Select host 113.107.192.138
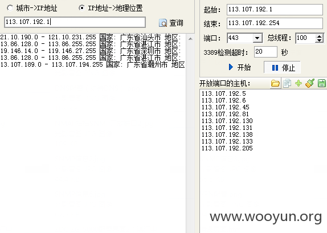 227,135
